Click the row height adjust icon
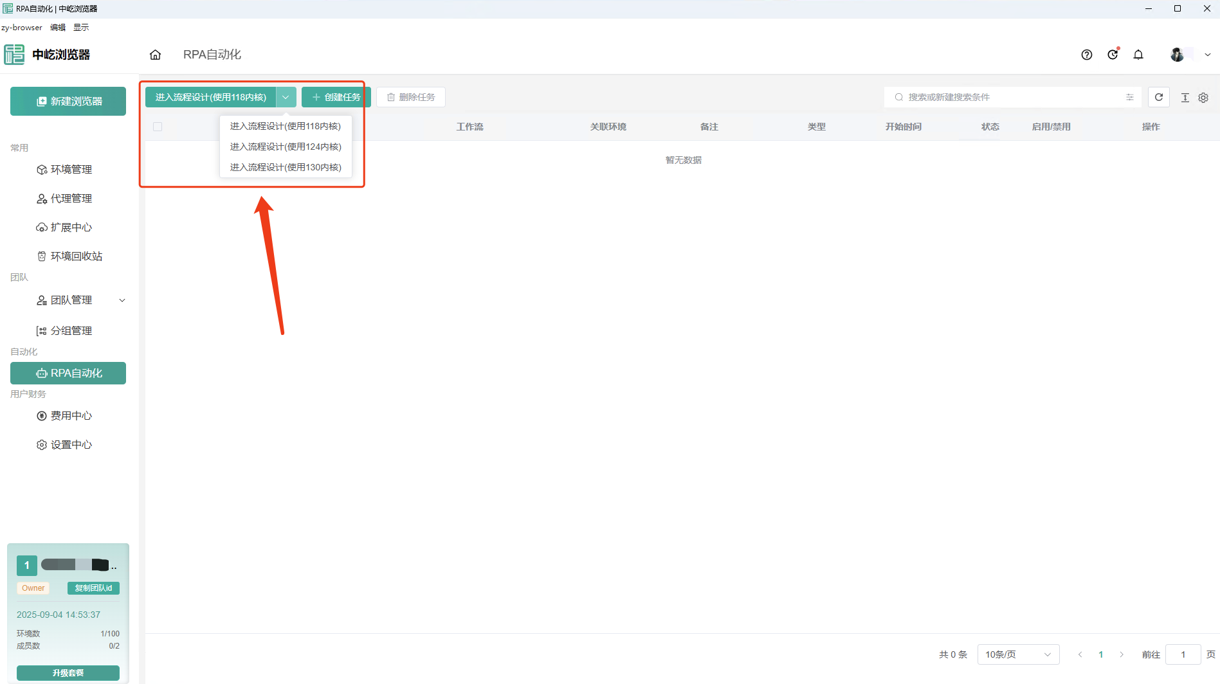Screen dimensions: 1220x684 1185,98
